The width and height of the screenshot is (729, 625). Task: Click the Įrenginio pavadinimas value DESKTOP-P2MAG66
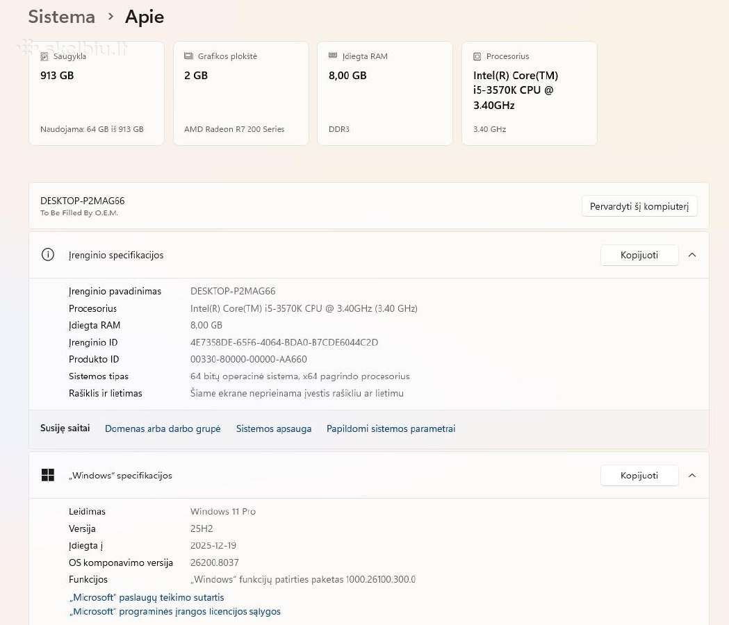[233, 292]
